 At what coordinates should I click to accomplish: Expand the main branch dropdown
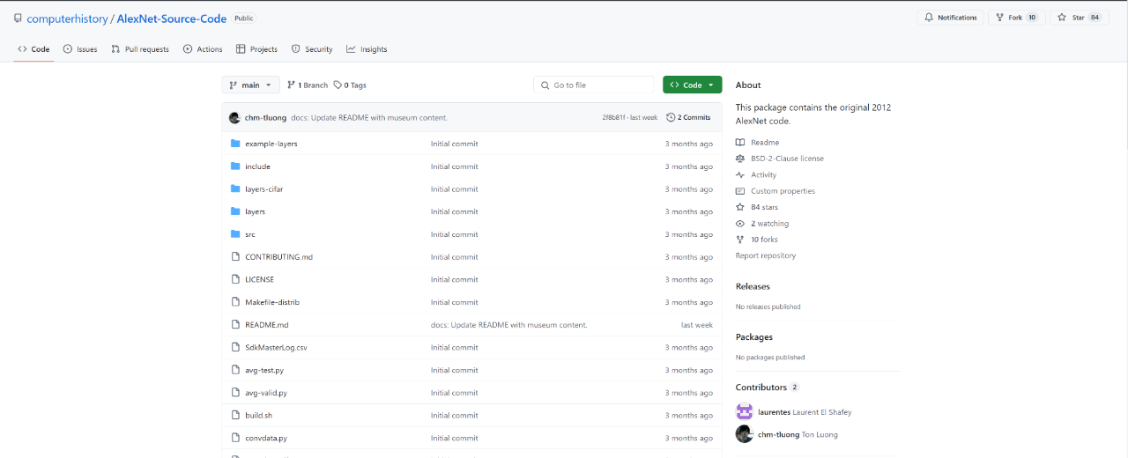coord(250,85)
